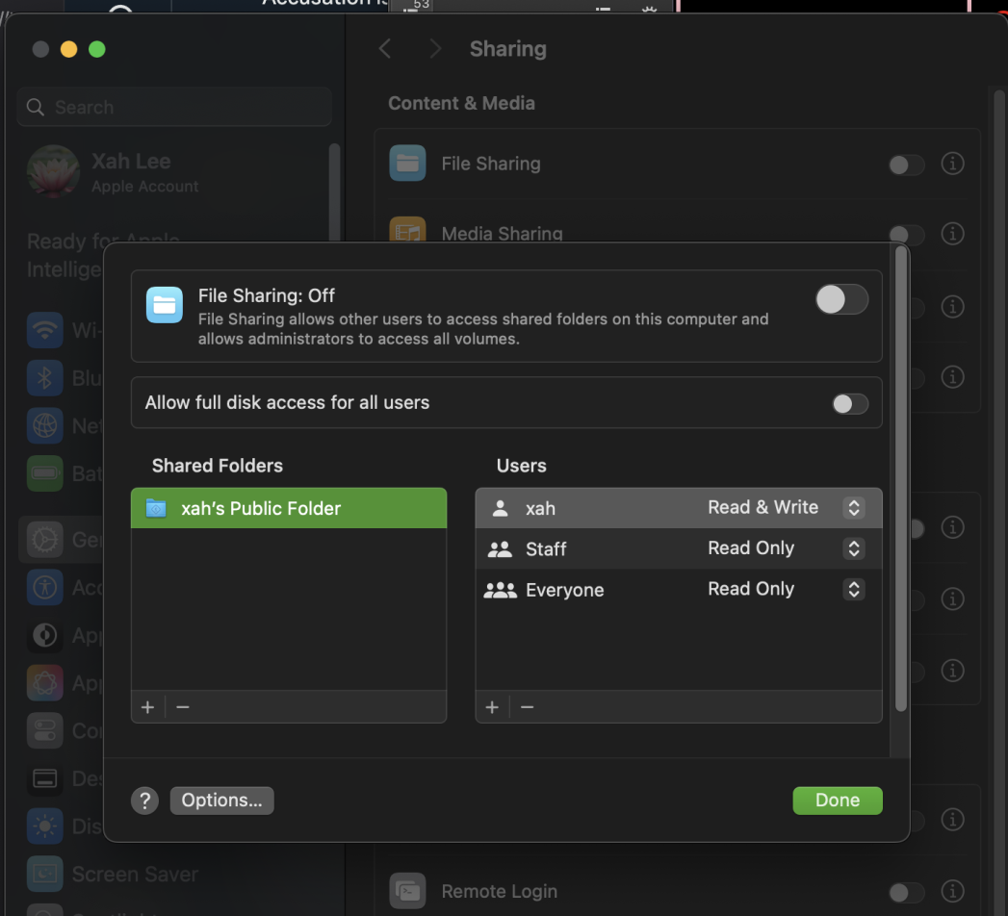Viewport: 1008px width, 916px height.
Task: Enable Allow full disk access for all users
Action: pyautogui.click(x=850, y=404)
